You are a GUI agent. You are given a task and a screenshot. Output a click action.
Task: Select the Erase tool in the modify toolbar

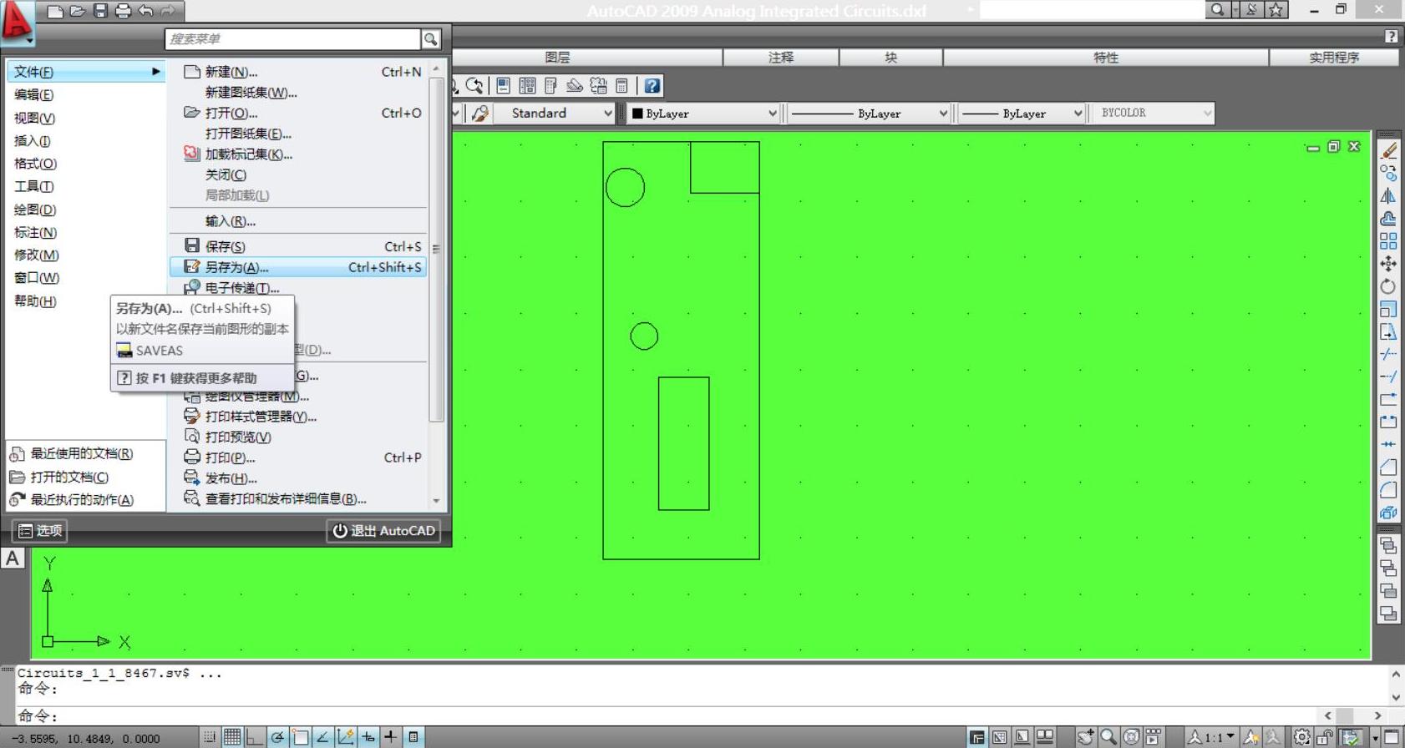coord(1388,151)
